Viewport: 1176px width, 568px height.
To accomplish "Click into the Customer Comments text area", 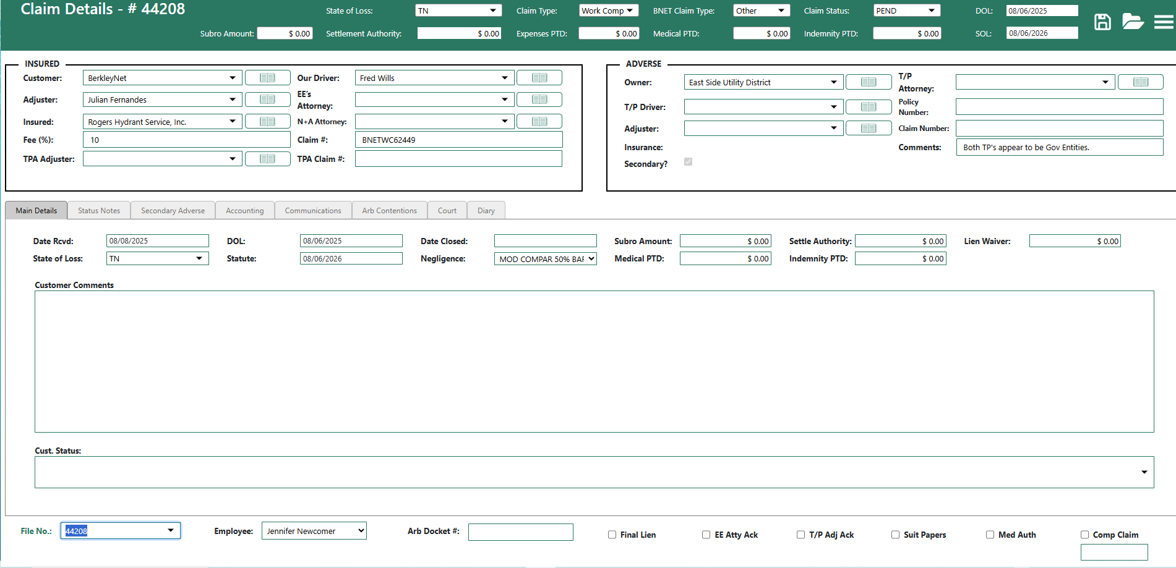I will (x=594, y=362).
